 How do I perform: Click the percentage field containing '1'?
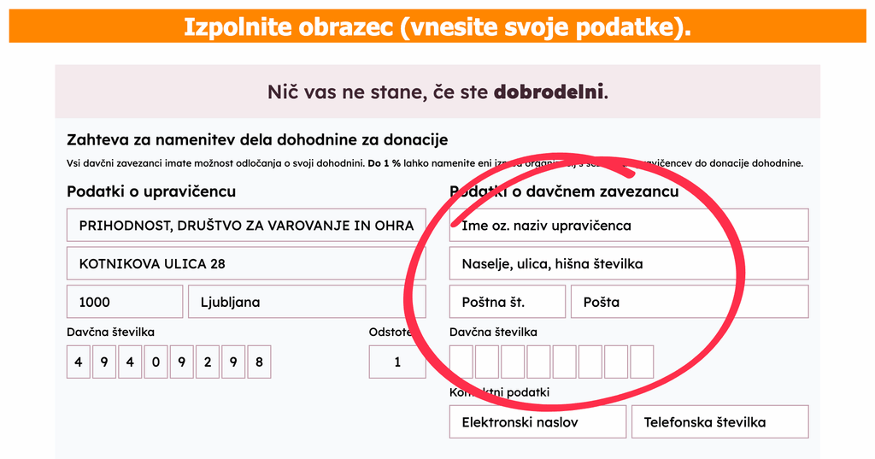pyautogui.click(x=397, y=362)
